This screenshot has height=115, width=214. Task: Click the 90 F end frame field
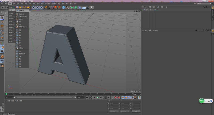81,97
